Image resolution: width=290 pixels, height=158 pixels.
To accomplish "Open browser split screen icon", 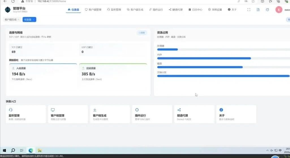I will pyautogui.click(x=263, y=1).
